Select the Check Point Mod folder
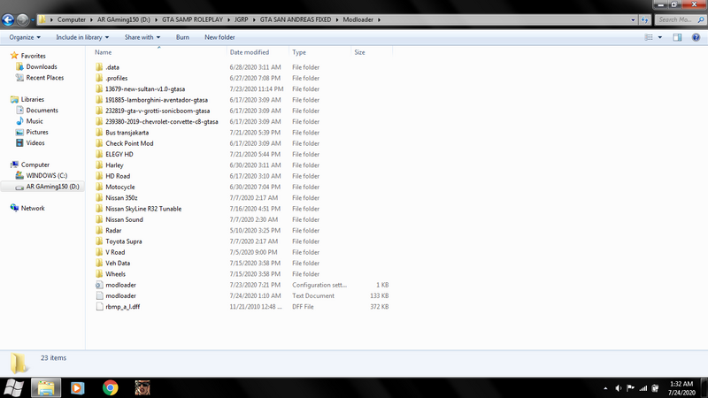 129,143
